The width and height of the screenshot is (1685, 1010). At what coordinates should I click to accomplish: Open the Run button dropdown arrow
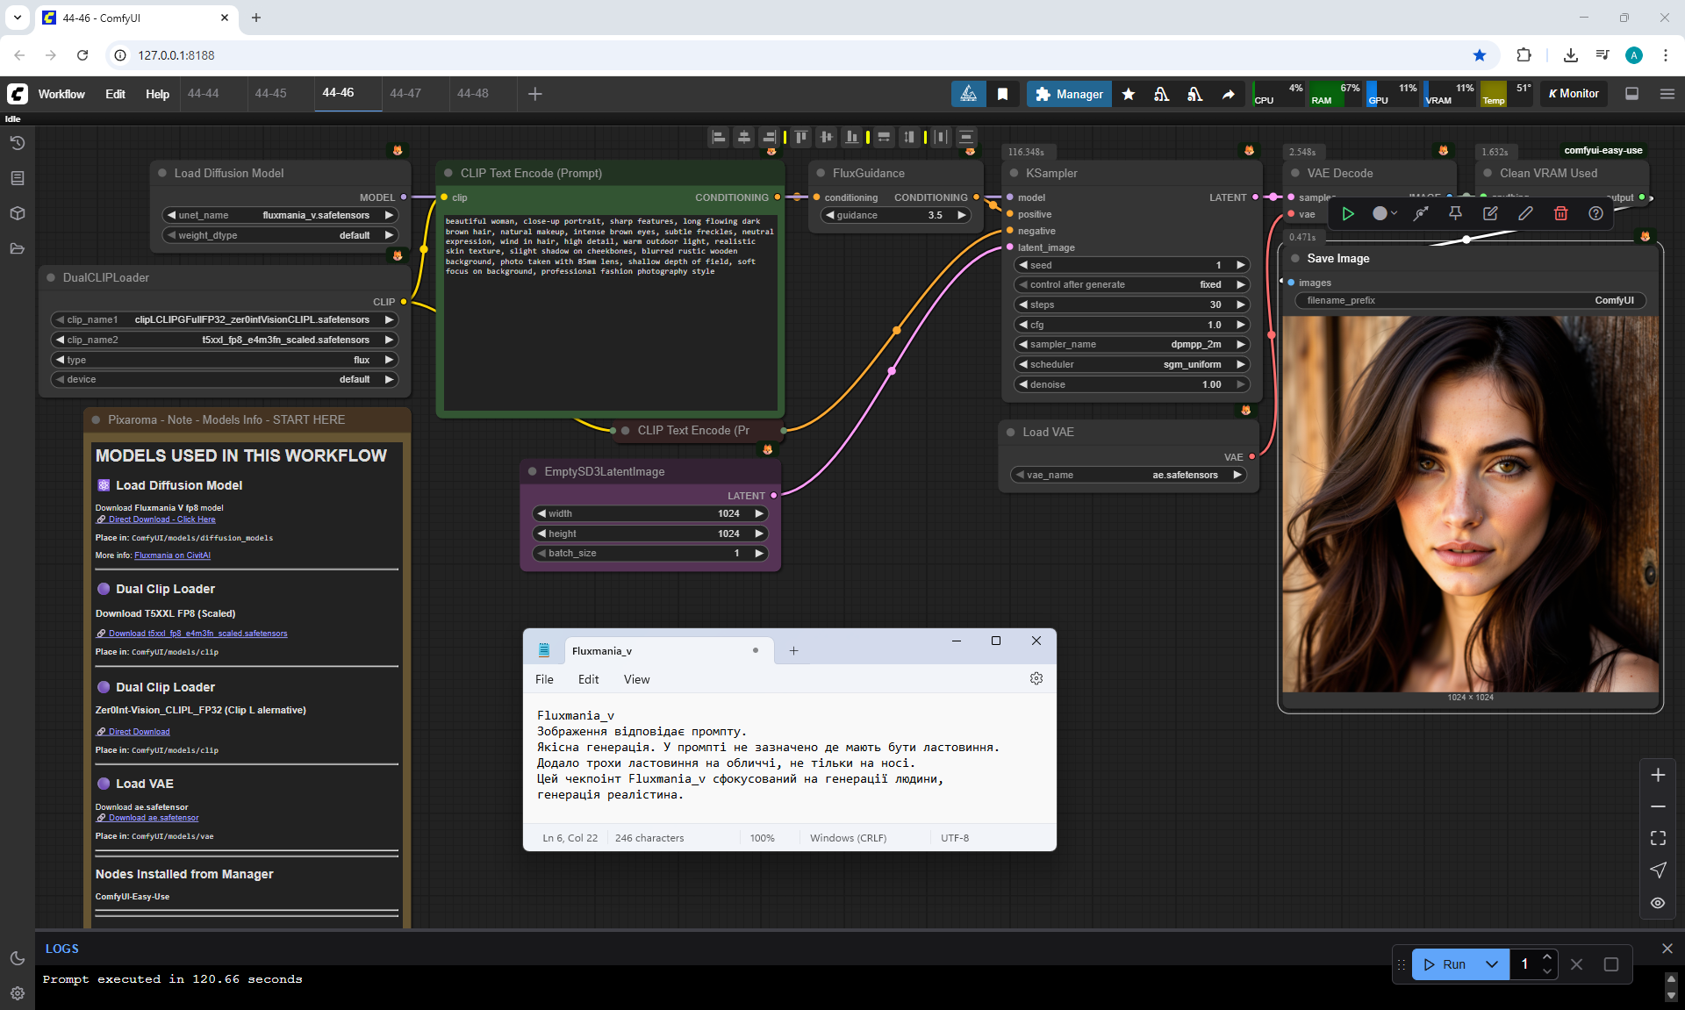point(1491,964)
